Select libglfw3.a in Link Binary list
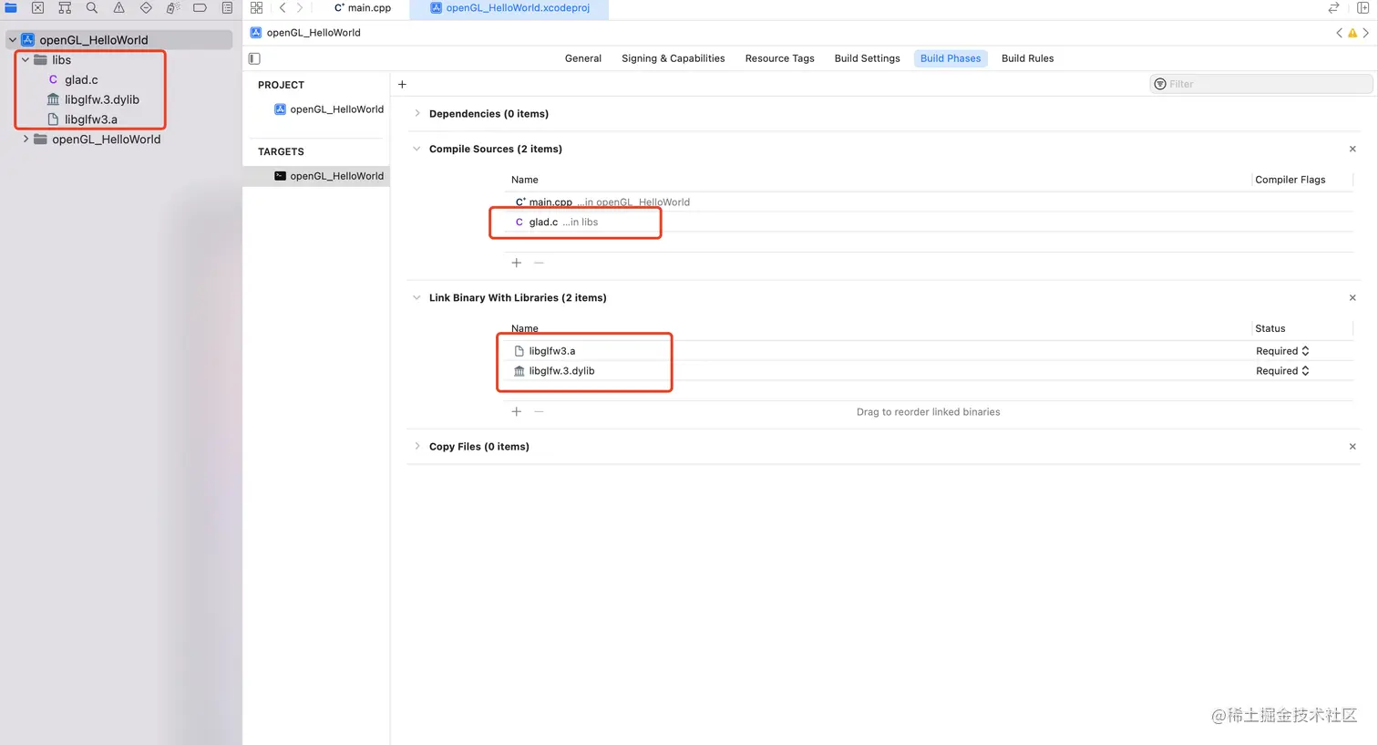Viewport: 1378px width, 745px height. coord(929,351)
